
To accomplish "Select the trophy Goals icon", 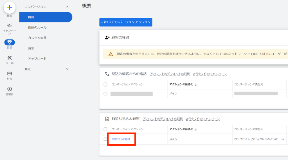I will (x=9, y=43).
